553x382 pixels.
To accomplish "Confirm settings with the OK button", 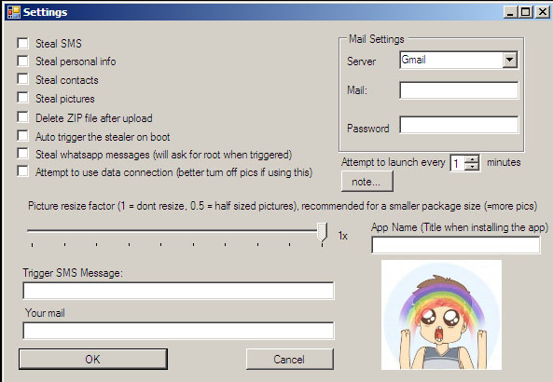I will 93,359.
